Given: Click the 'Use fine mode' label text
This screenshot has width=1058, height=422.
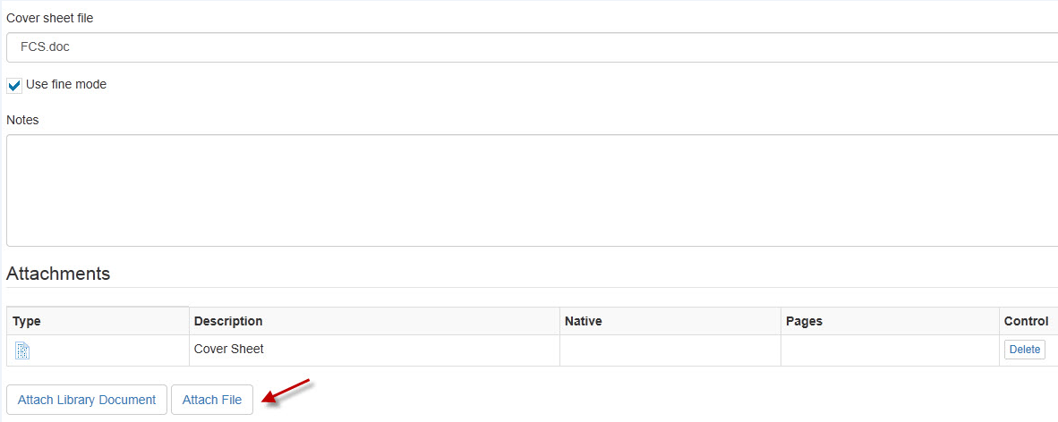Looking at the screenshot, I should (x=66, y=84).
